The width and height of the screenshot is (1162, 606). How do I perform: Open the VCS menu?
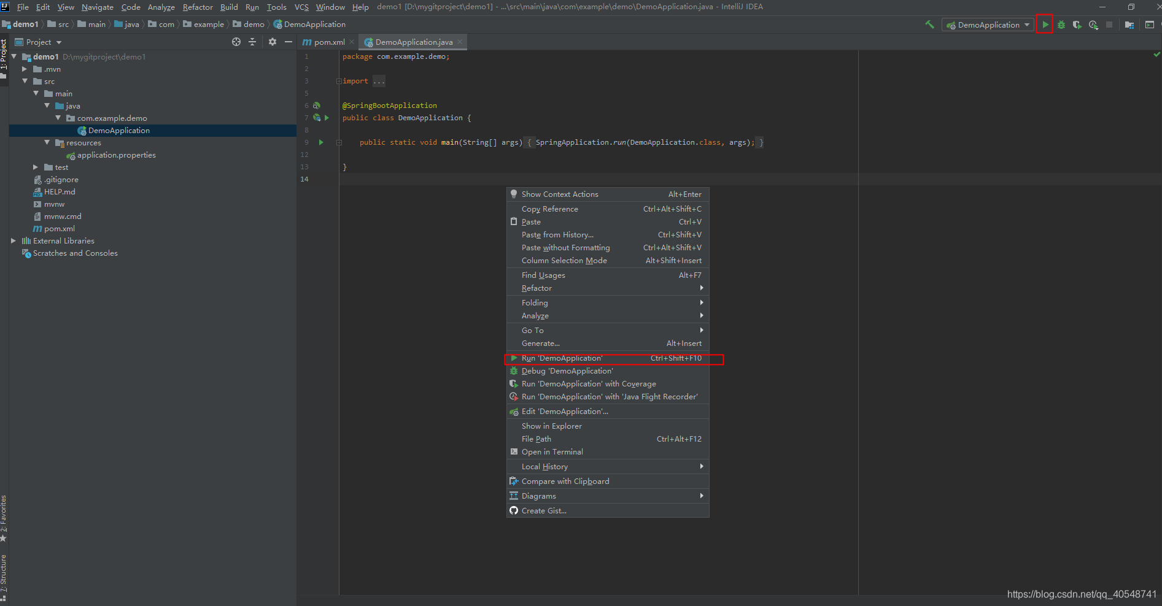301,7
